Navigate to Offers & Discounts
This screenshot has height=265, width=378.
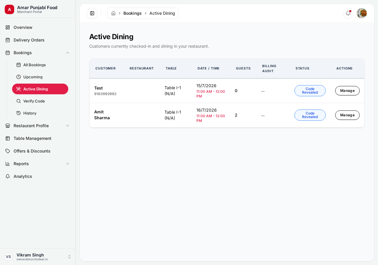pos(38,151)
